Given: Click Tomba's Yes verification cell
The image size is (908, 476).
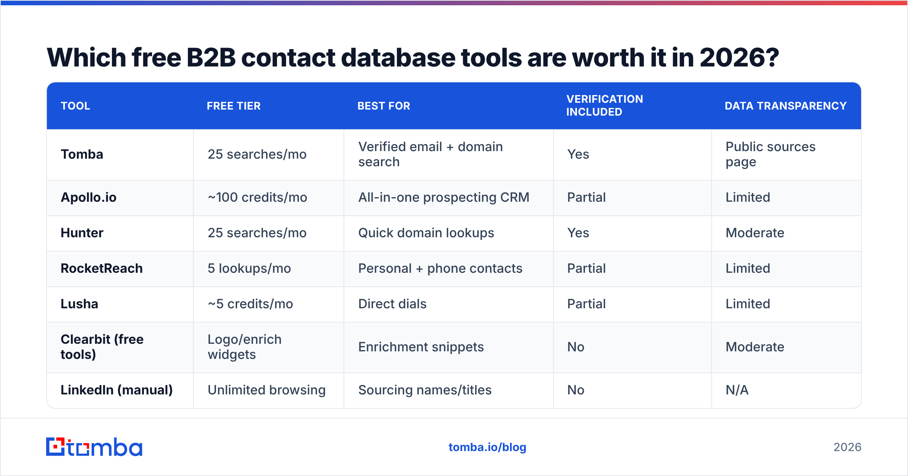Looking at the screenshot, I should click(633, 155).
